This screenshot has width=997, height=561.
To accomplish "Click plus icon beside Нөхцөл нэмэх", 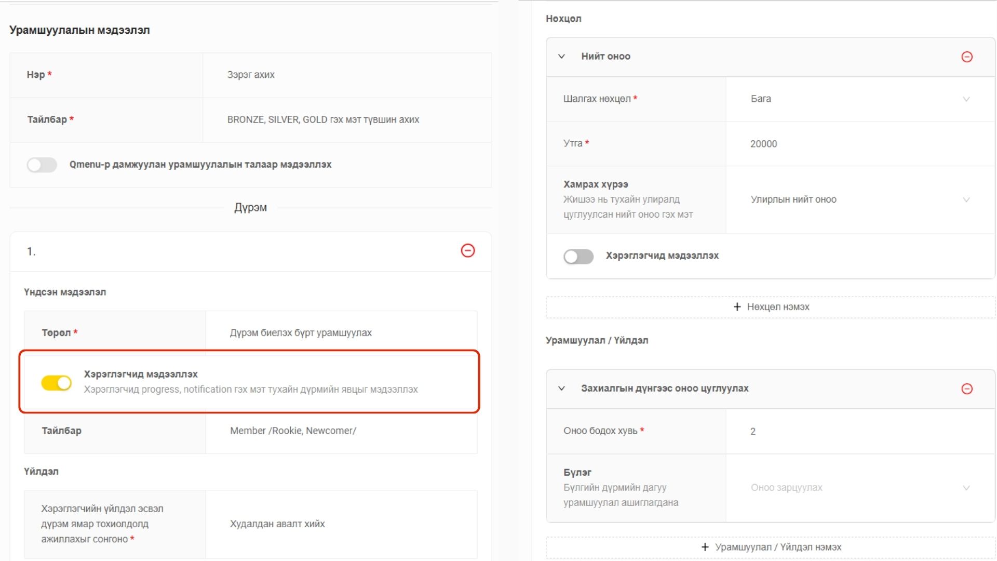I will click(x=737, y=307).
